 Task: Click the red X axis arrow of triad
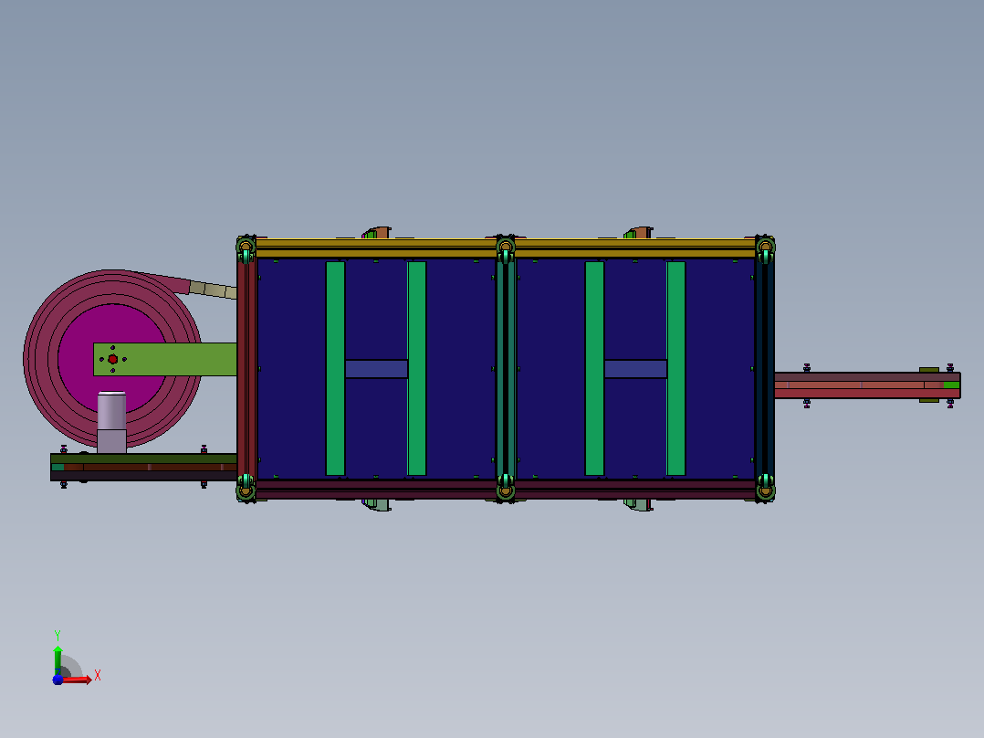coord(78,680)
